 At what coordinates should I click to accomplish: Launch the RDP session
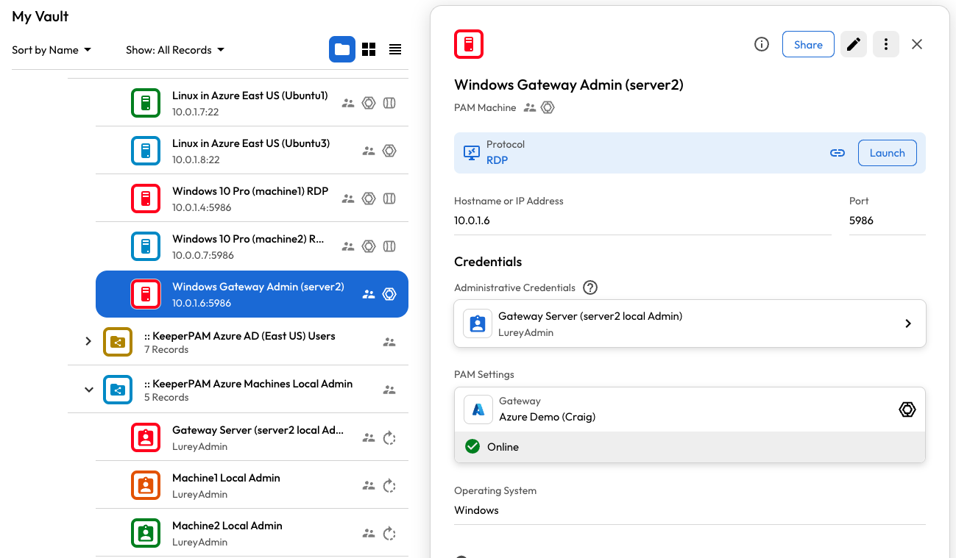887,153
